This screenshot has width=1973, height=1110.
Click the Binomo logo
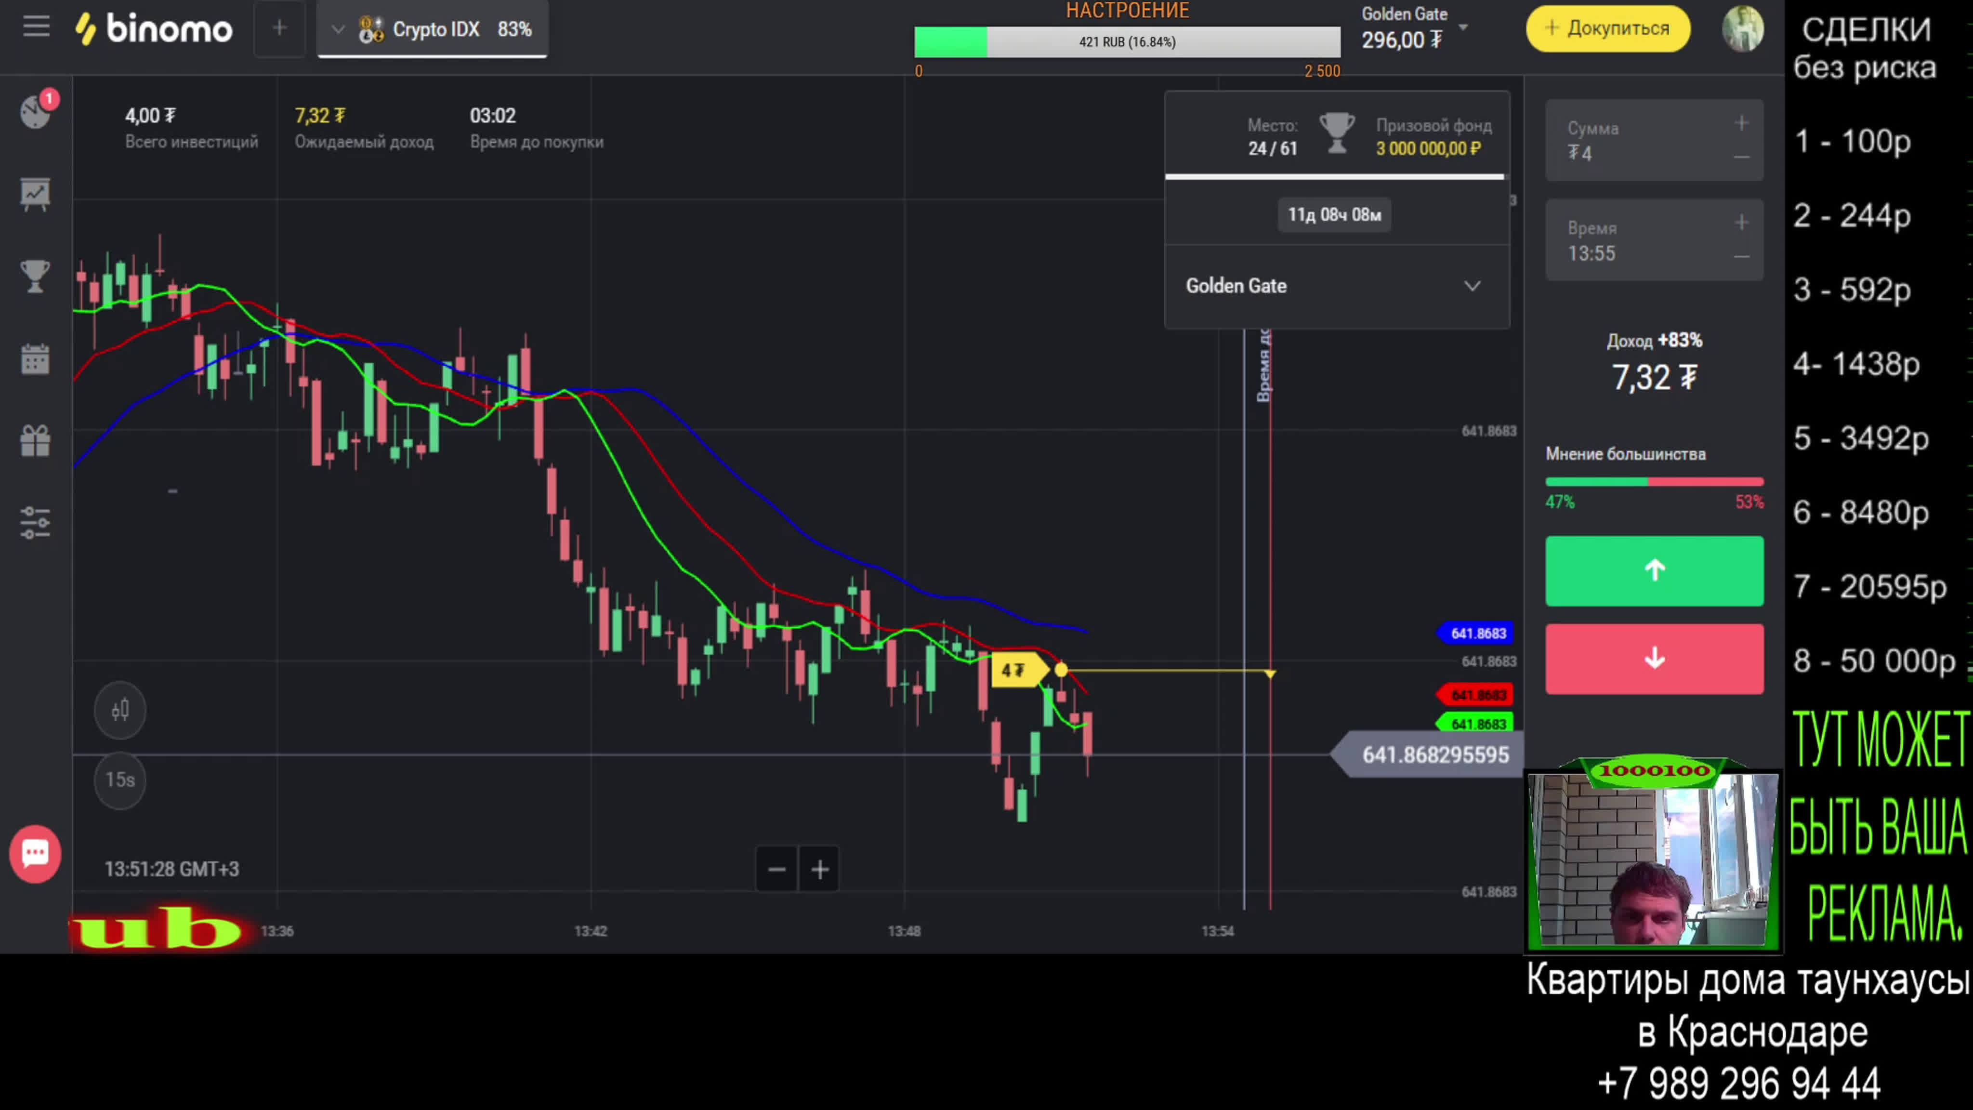(153, 29)
